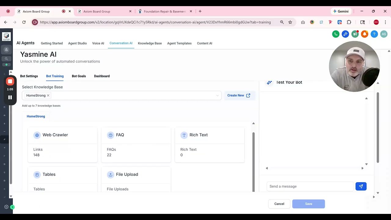This screenshot has width=391, height=220.
Task: Click Create New knowledge base button
Action: (239, 95)
